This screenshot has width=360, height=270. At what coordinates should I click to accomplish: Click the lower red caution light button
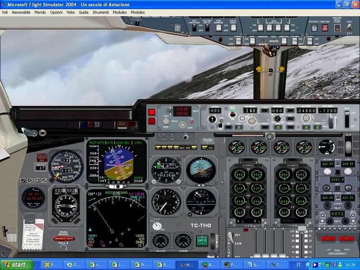click(152, 121)
